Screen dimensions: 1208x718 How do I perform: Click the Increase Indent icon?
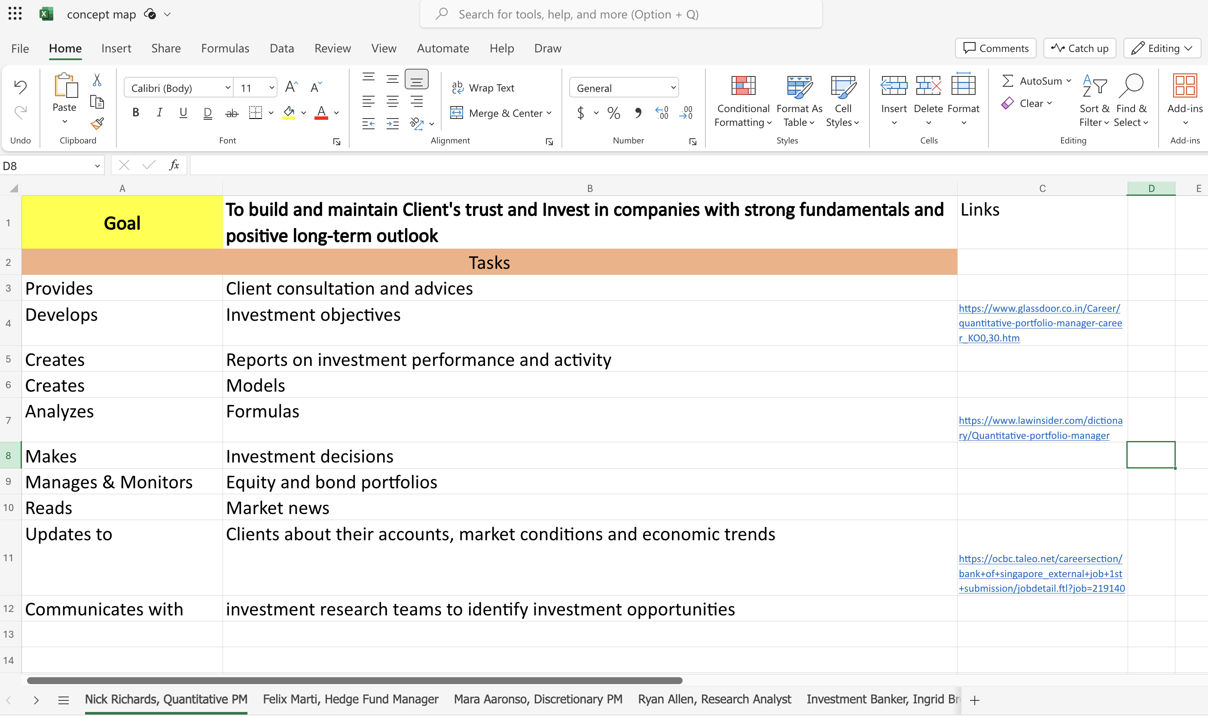click(393, 124)
